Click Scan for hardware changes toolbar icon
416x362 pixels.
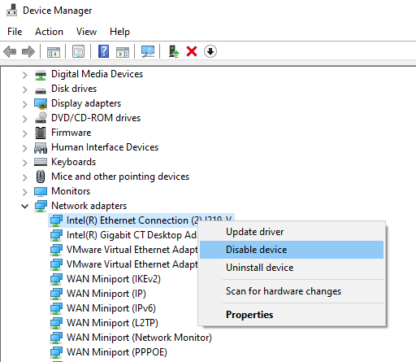click(148, 51)
